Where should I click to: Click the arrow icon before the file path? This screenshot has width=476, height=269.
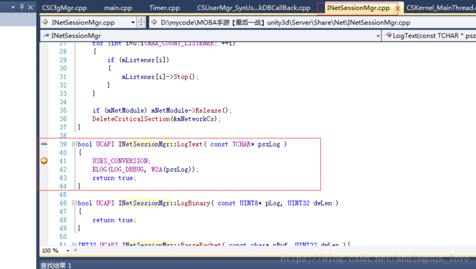click(154, 22)
